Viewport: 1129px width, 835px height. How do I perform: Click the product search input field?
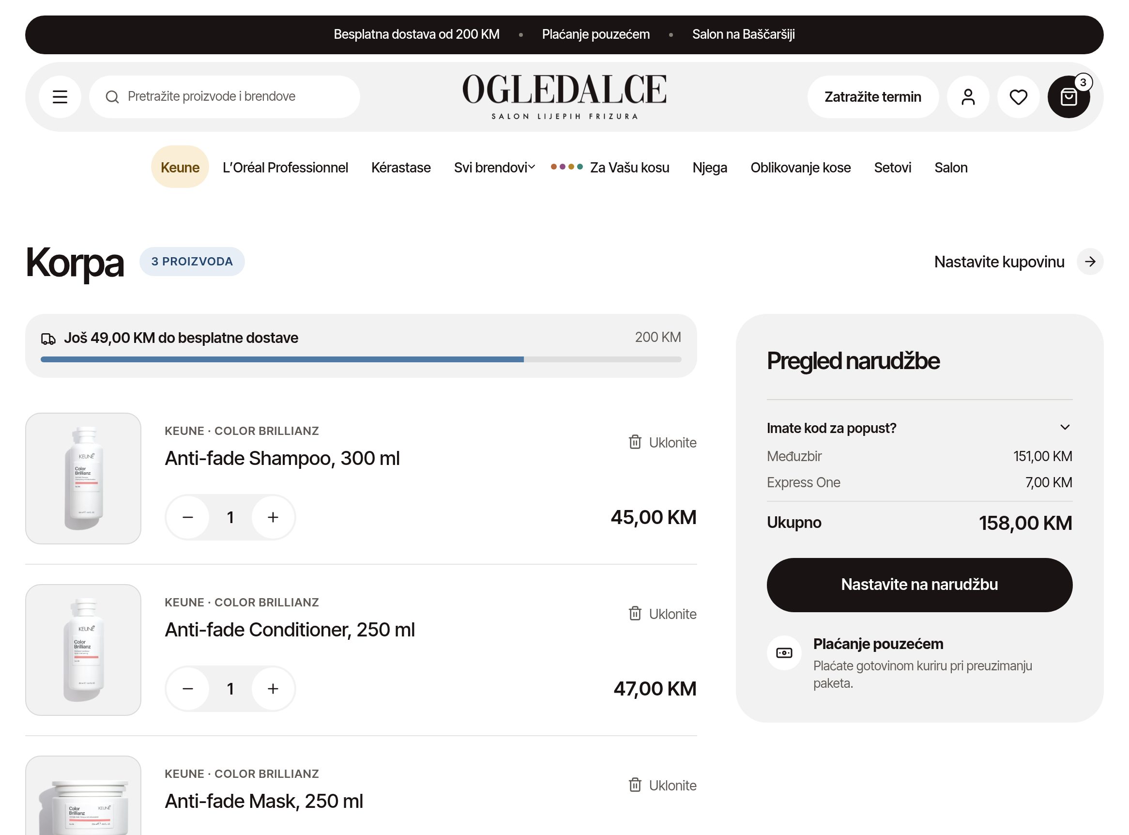pos(224,96)
